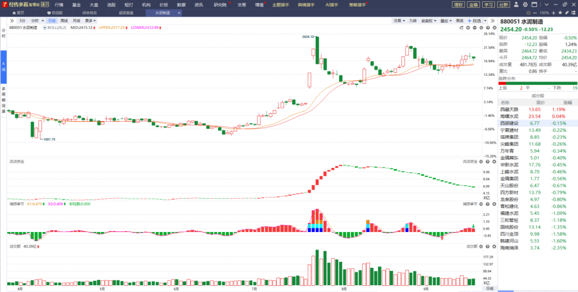Click the 学习 button
Viewport: 578px width, 292px height.
coord(488,5)
